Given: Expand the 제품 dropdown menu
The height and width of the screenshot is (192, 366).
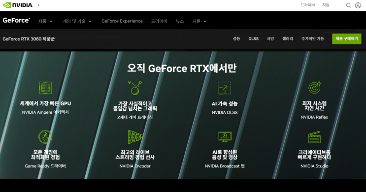Looking at the screenshot, I should coord(45,21).
